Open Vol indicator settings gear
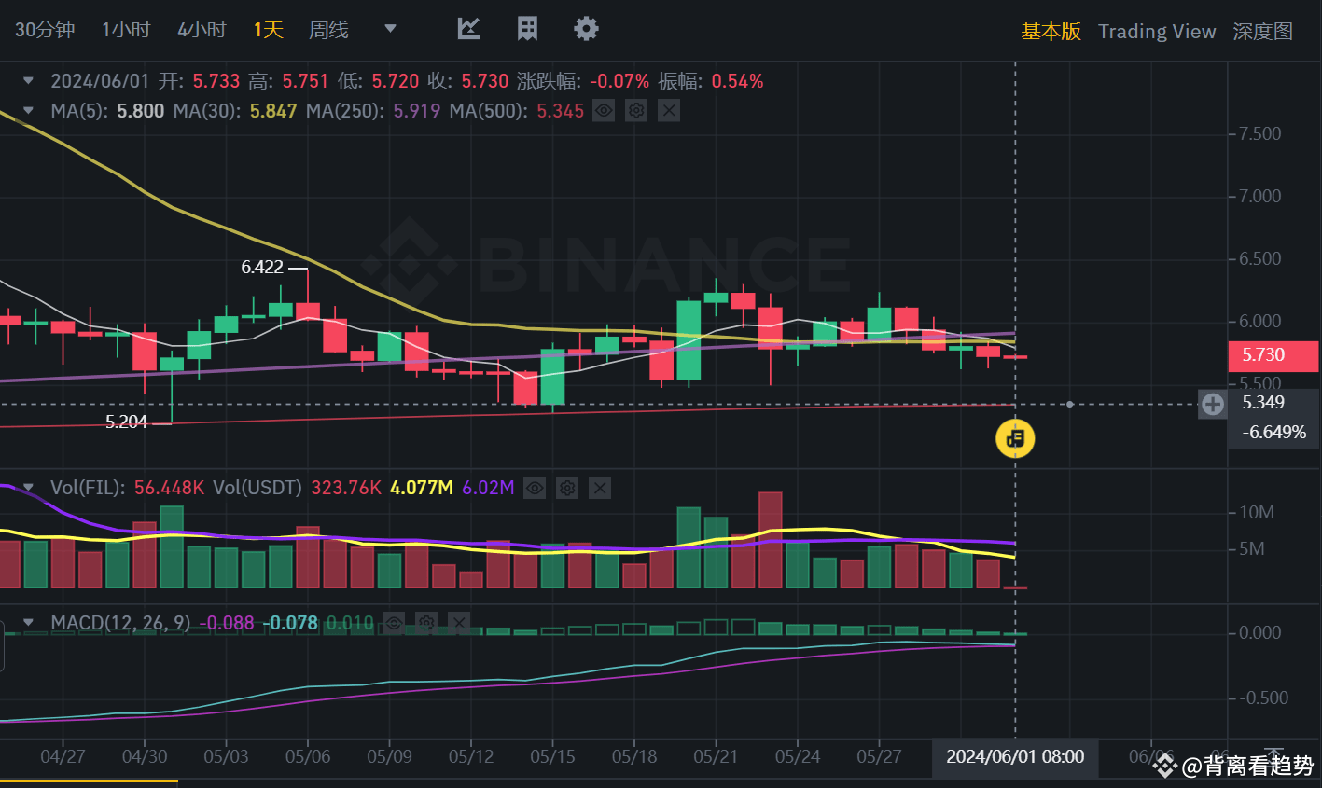The width and height of the screenshot is (1322, 788). (566, 488)
